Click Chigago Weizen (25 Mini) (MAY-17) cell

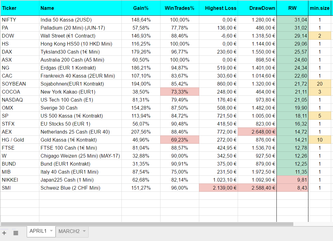point(80,156)
